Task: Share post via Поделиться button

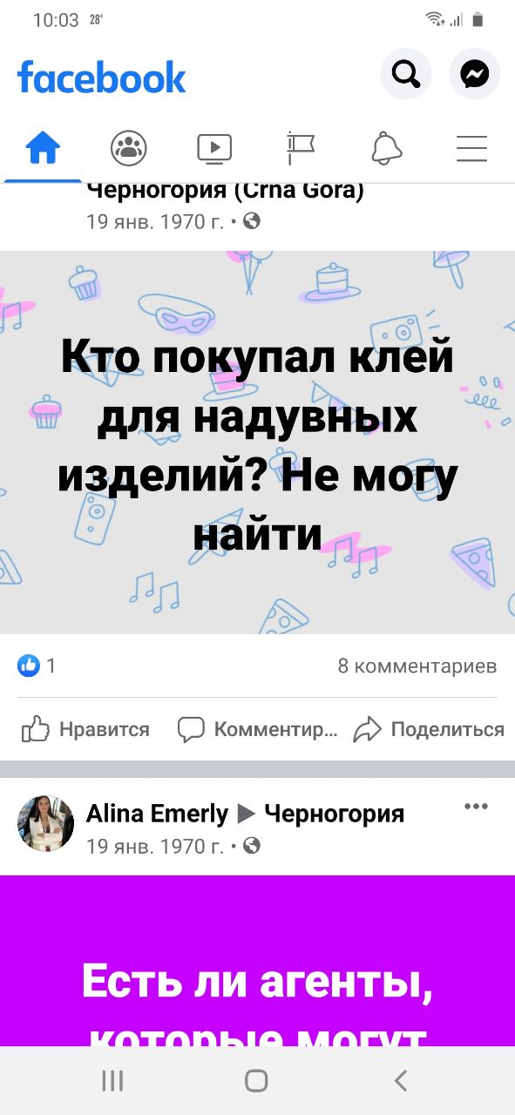Action: (429, 729)
